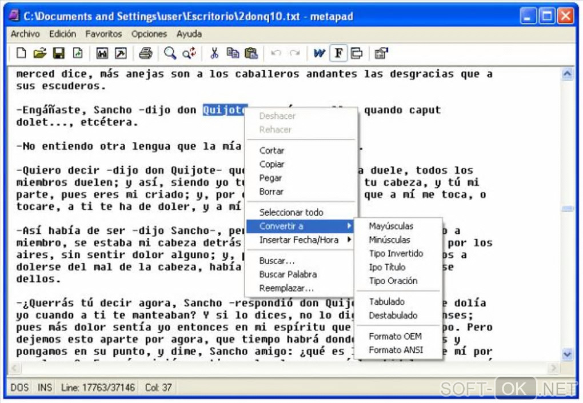The width and height of the screenshot is (583, 403).
Task: Choose Pegar in context menu
Action: 301,178
